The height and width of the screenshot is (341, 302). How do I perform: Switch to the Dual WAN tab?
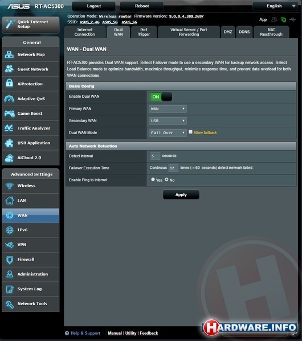[x=119, y=32]
